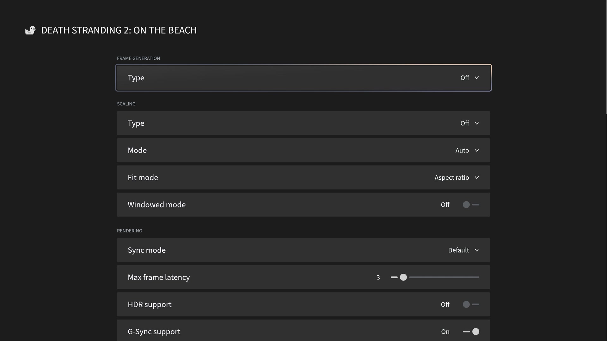Enable the HDR support switch
The width and height of the screenshot is (607, 341).
pos(471,304)
